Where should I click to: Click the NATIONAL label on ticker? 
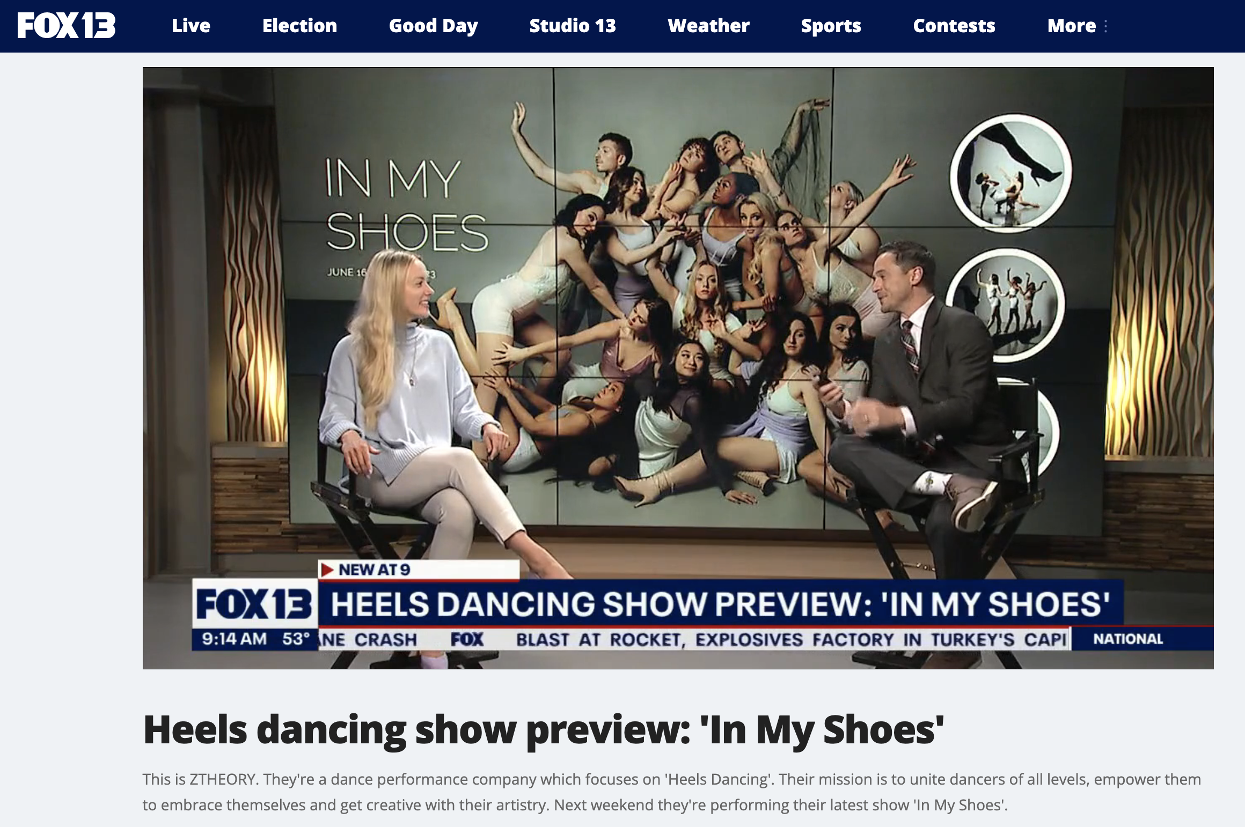(1127, 639)
